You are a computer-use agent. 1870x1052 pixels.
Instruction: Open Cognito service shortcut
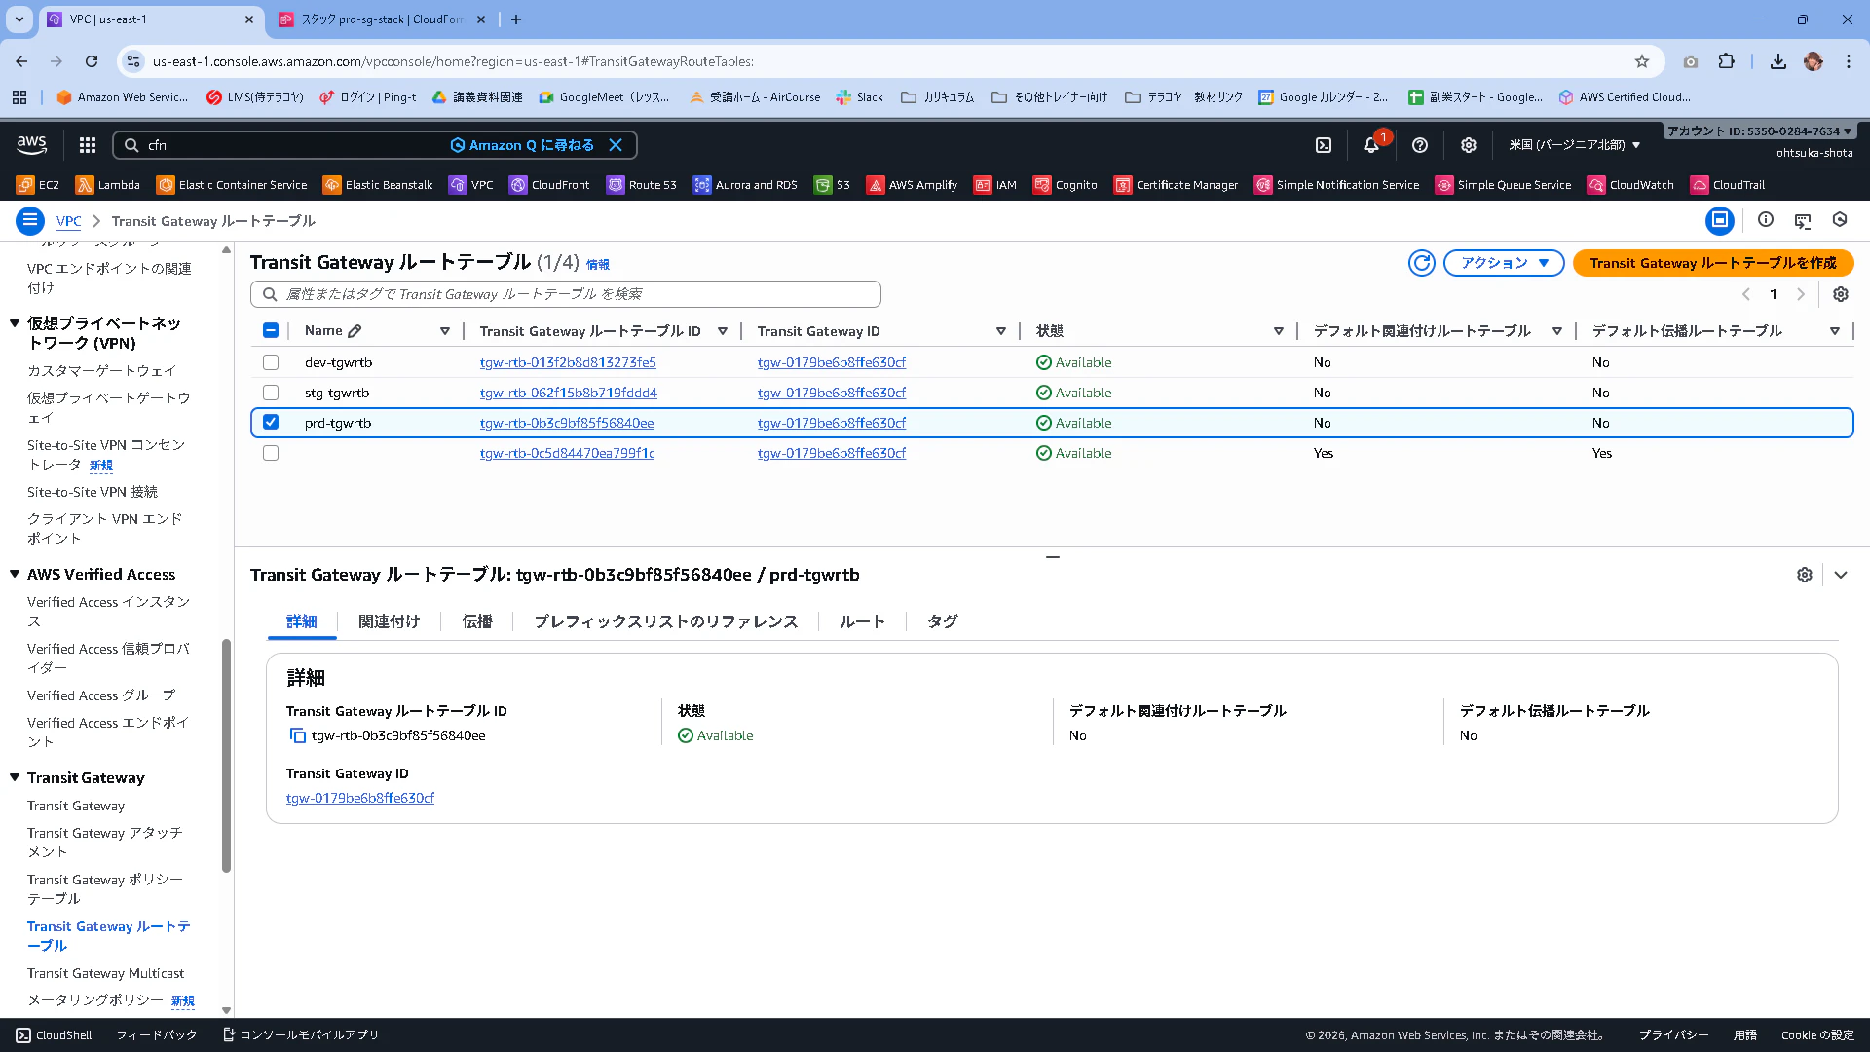click(x=1066, y=185)
